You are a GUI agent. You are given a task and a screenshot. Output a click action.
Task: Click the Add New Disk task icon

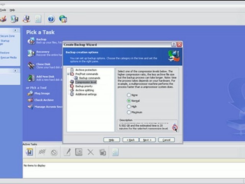point(31,78)
